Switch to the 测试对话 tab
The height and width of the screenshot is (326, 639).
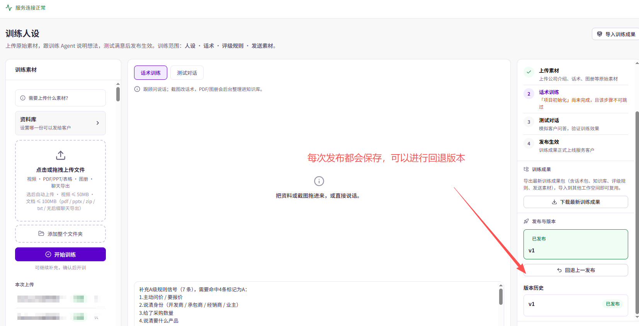(x=187, y=72)
